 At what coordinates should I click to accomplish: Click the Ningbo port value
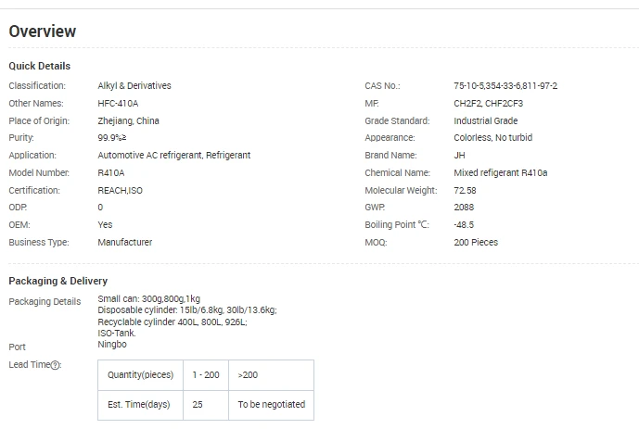coord(112,345)
